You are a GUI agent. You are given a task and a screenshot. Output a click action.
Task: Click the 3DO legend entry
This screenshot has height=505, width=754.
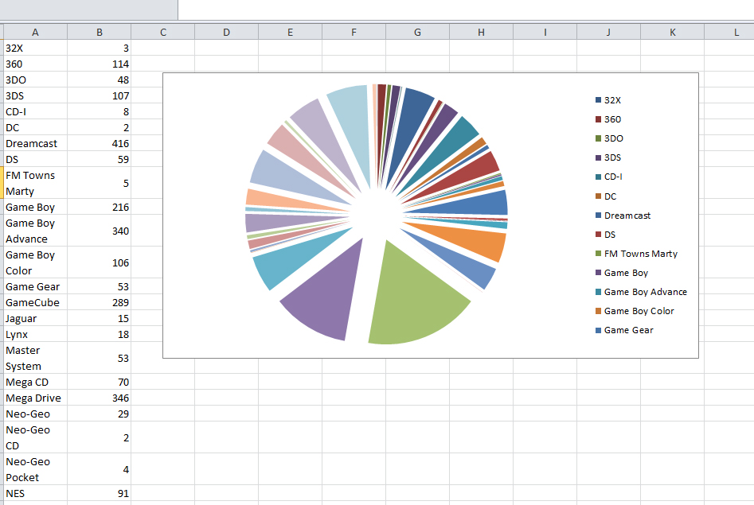pos(609,138)
